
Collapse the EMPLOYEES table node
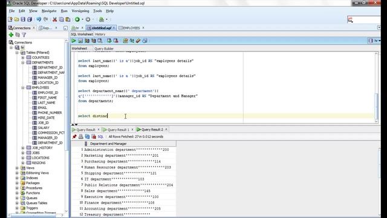tap(23, 87)
